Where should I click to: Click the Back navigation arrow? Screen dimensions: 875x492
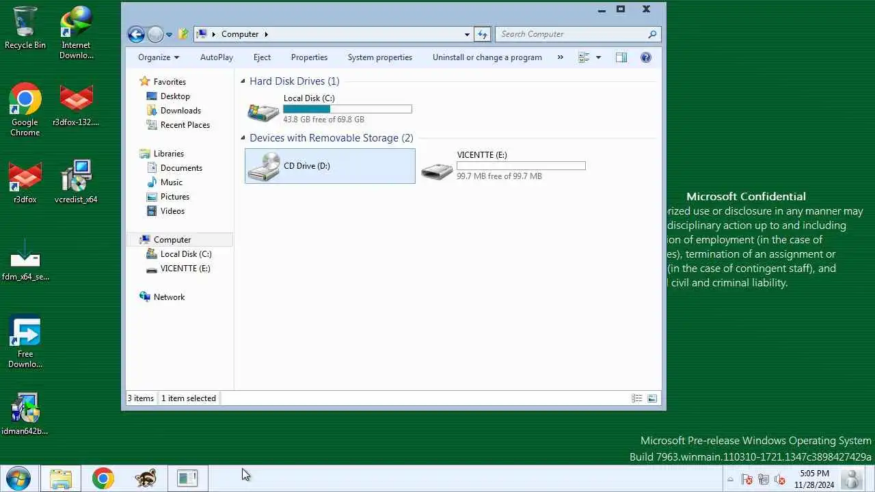tap(136, 34)
